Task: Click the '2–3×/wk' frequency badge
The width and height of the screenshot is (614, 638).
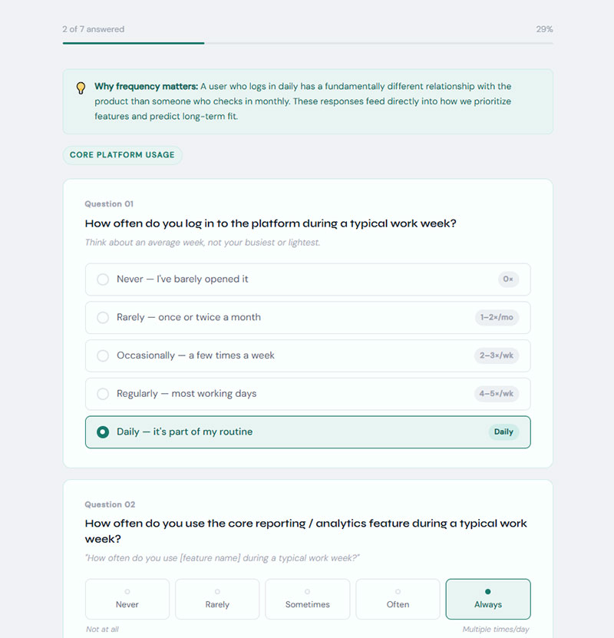Action: (497, 355)
